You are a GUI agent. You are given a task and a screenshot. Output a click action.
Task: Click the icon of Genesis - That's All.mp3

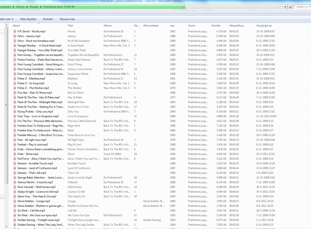point(15,173)
